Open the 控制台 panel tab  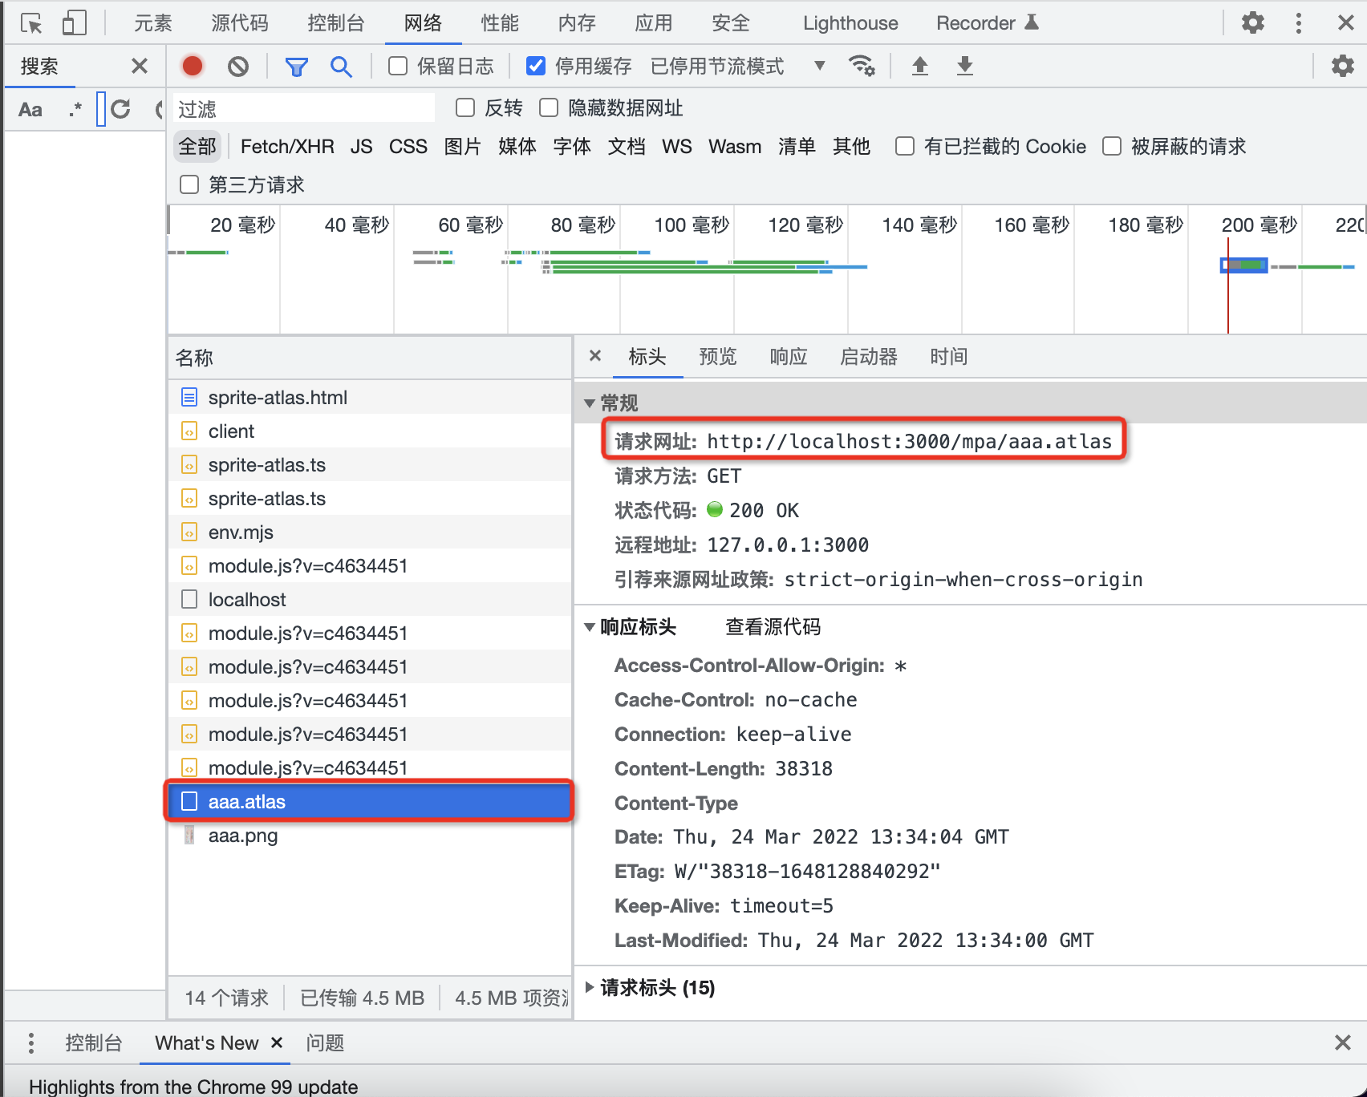point(336,23)
